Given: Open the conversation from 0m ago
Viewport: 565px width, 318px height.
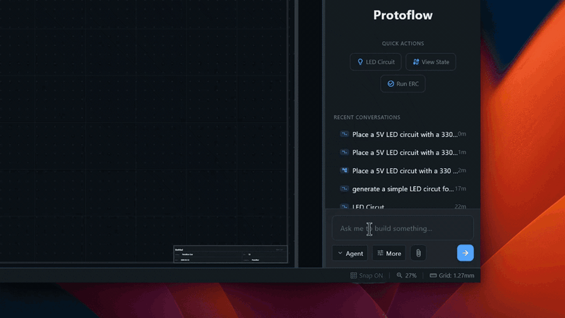Looking at the screenshot, I should (403, 134).
